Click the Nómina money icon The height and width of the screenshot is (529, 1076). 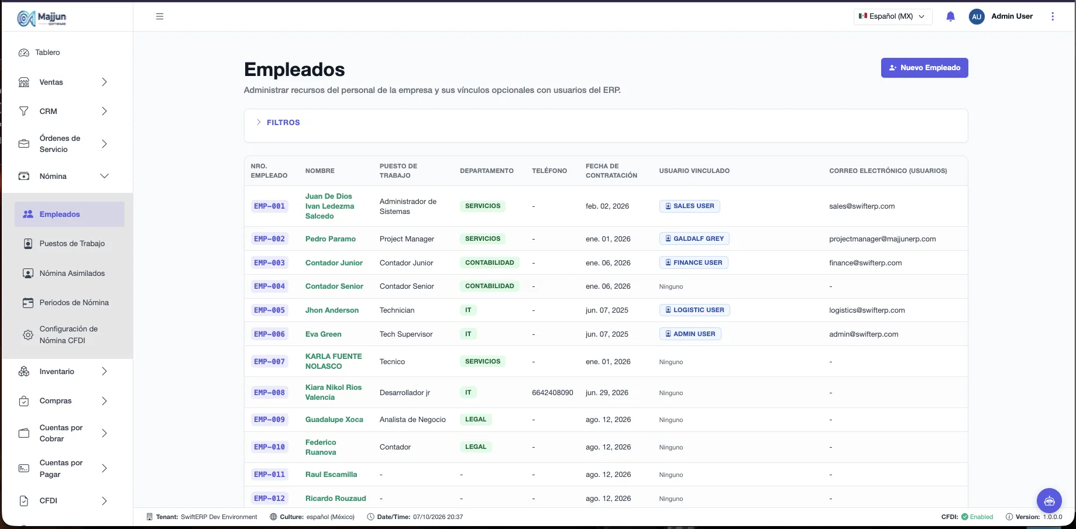[x=24, y=176]
